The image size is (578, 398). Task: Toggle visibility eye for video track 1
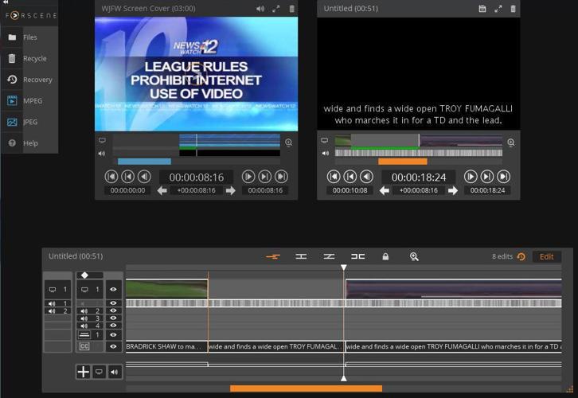tap(113, 290)
